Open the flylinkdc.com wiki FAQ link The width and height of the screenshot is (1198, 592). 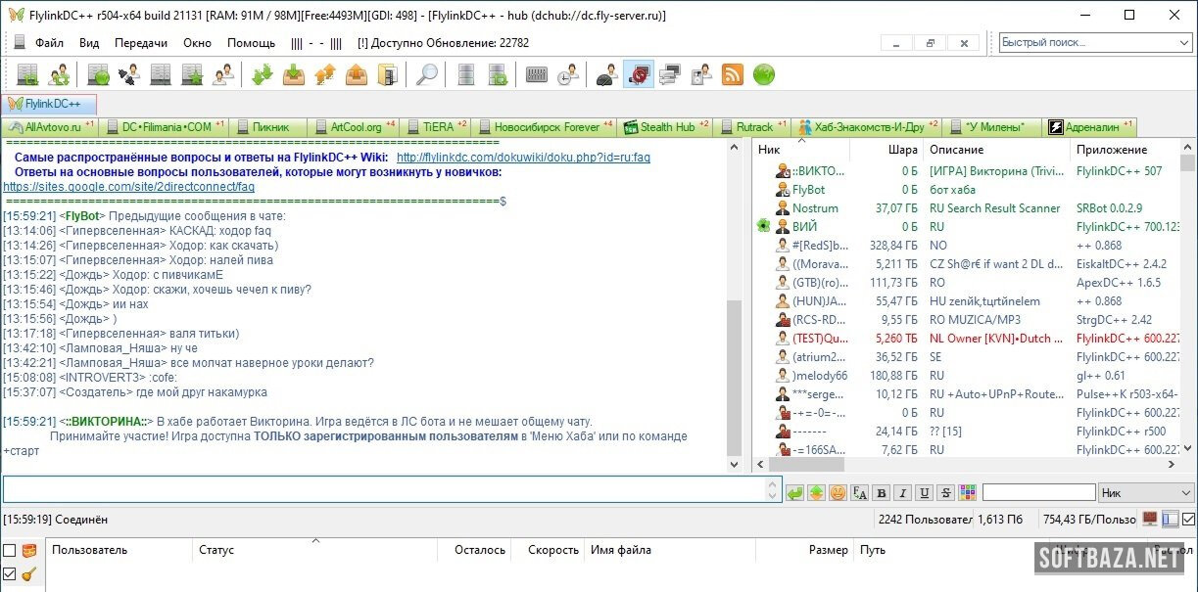pyautogui.click(x=523, y=158)
